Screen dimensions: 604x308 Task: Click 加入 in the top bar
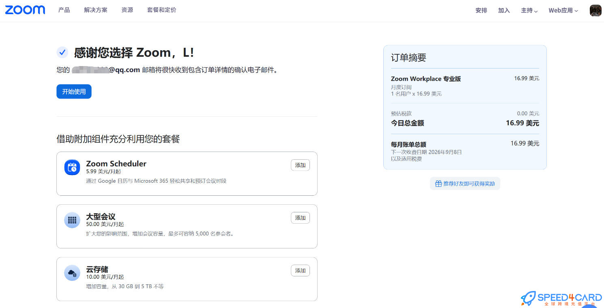[504, 11]
